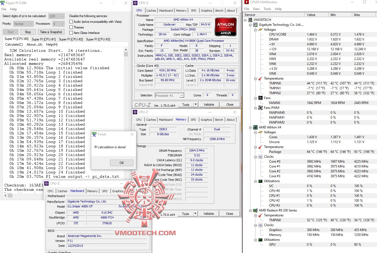The image size is (377, 253).
Task: Click the Stop button in Hyper PI
Action: [28, 32]
